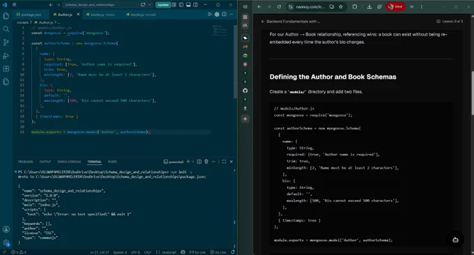Maximize the terminal panel size
This screenshot has height=255, width=474.
(x=224, y=162)
